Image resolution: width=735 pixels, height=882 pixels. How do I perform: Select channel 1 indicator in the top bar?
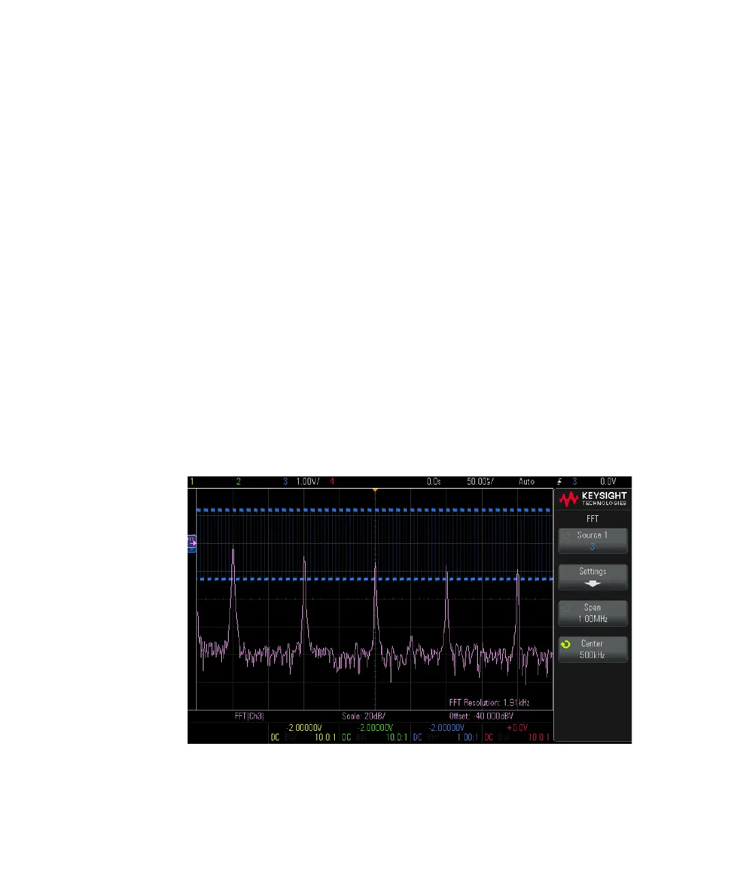pyautogui.click(x=192, y=482)
